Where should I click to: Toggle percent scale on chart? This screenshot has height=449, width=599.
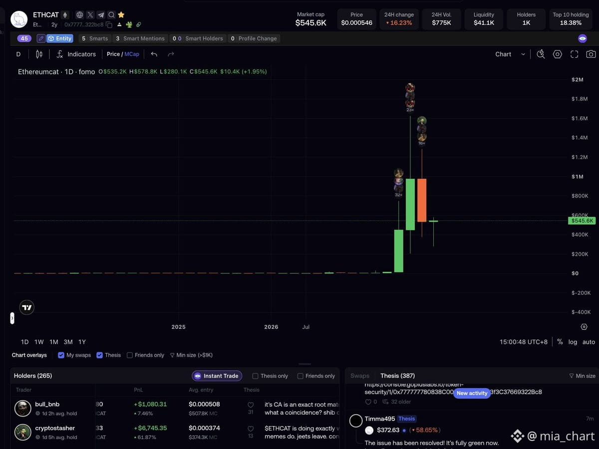560,342
